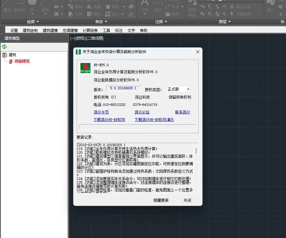Screen dimensions: 286x238
Task: Expand the 注释 panel dropdown
Action: [161, 22]
